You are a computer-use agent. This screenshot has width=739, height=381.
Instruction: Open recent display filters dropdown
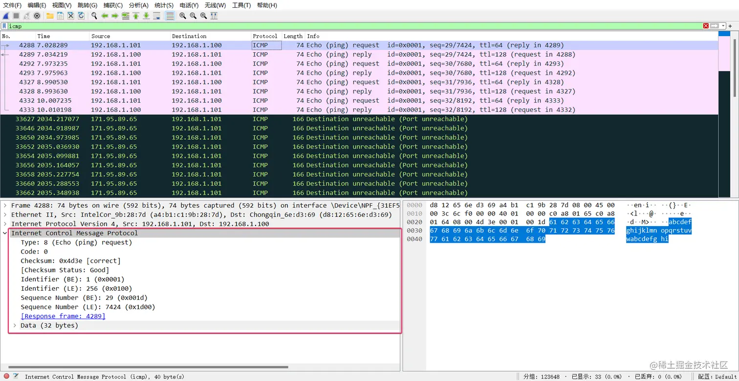click(x=723, y=26)
